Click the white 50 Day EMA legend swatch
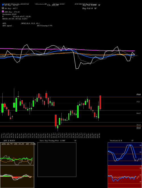Viewport: 142px width, 188px height. point(3,8)
